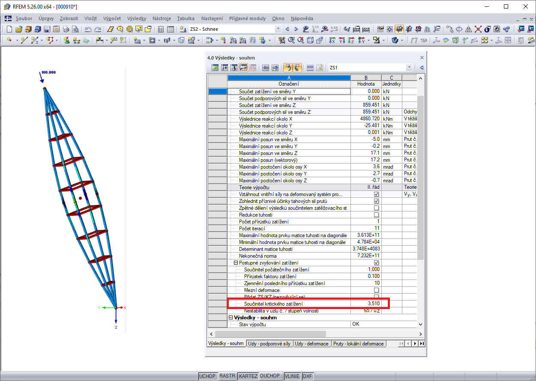The height and width of the screenshot is (381, 536).
Task: Collapse the Výsledky - souhrn section
Action: tap(231, 318)
